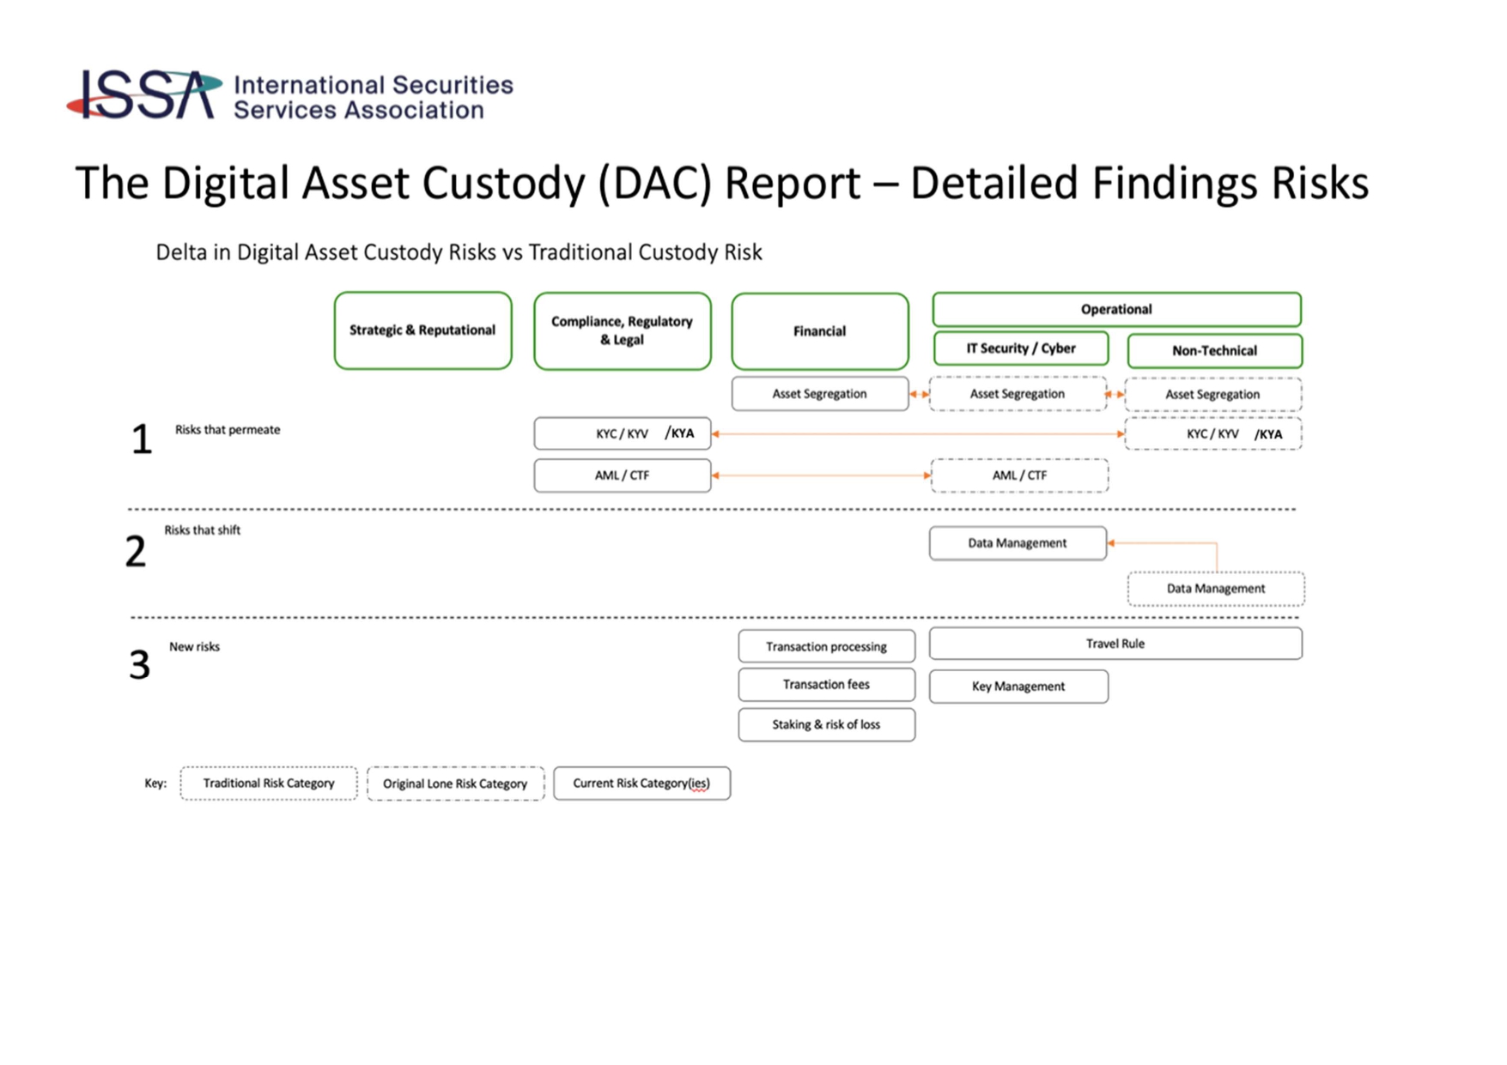Click Asset Segregation under Non-Technical
Image resolution: width=1507 pixels, height=1065 pixels.
[x=1212, y=395]
